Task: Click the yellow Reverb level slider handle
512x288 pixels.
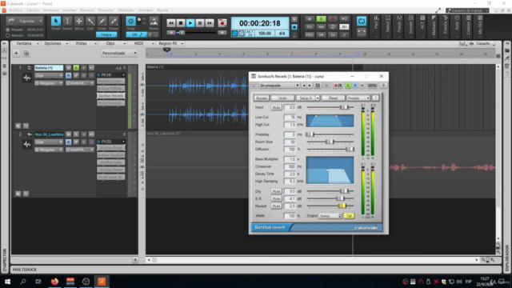Action: click(342, 206)
